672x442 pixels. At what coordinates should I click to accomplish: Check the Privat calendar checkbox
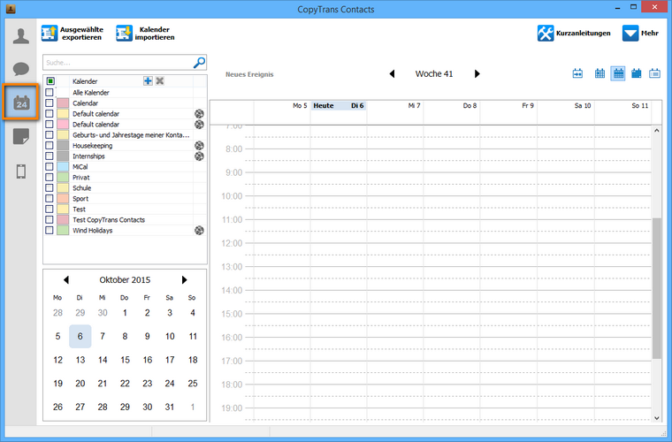point(50,178)
